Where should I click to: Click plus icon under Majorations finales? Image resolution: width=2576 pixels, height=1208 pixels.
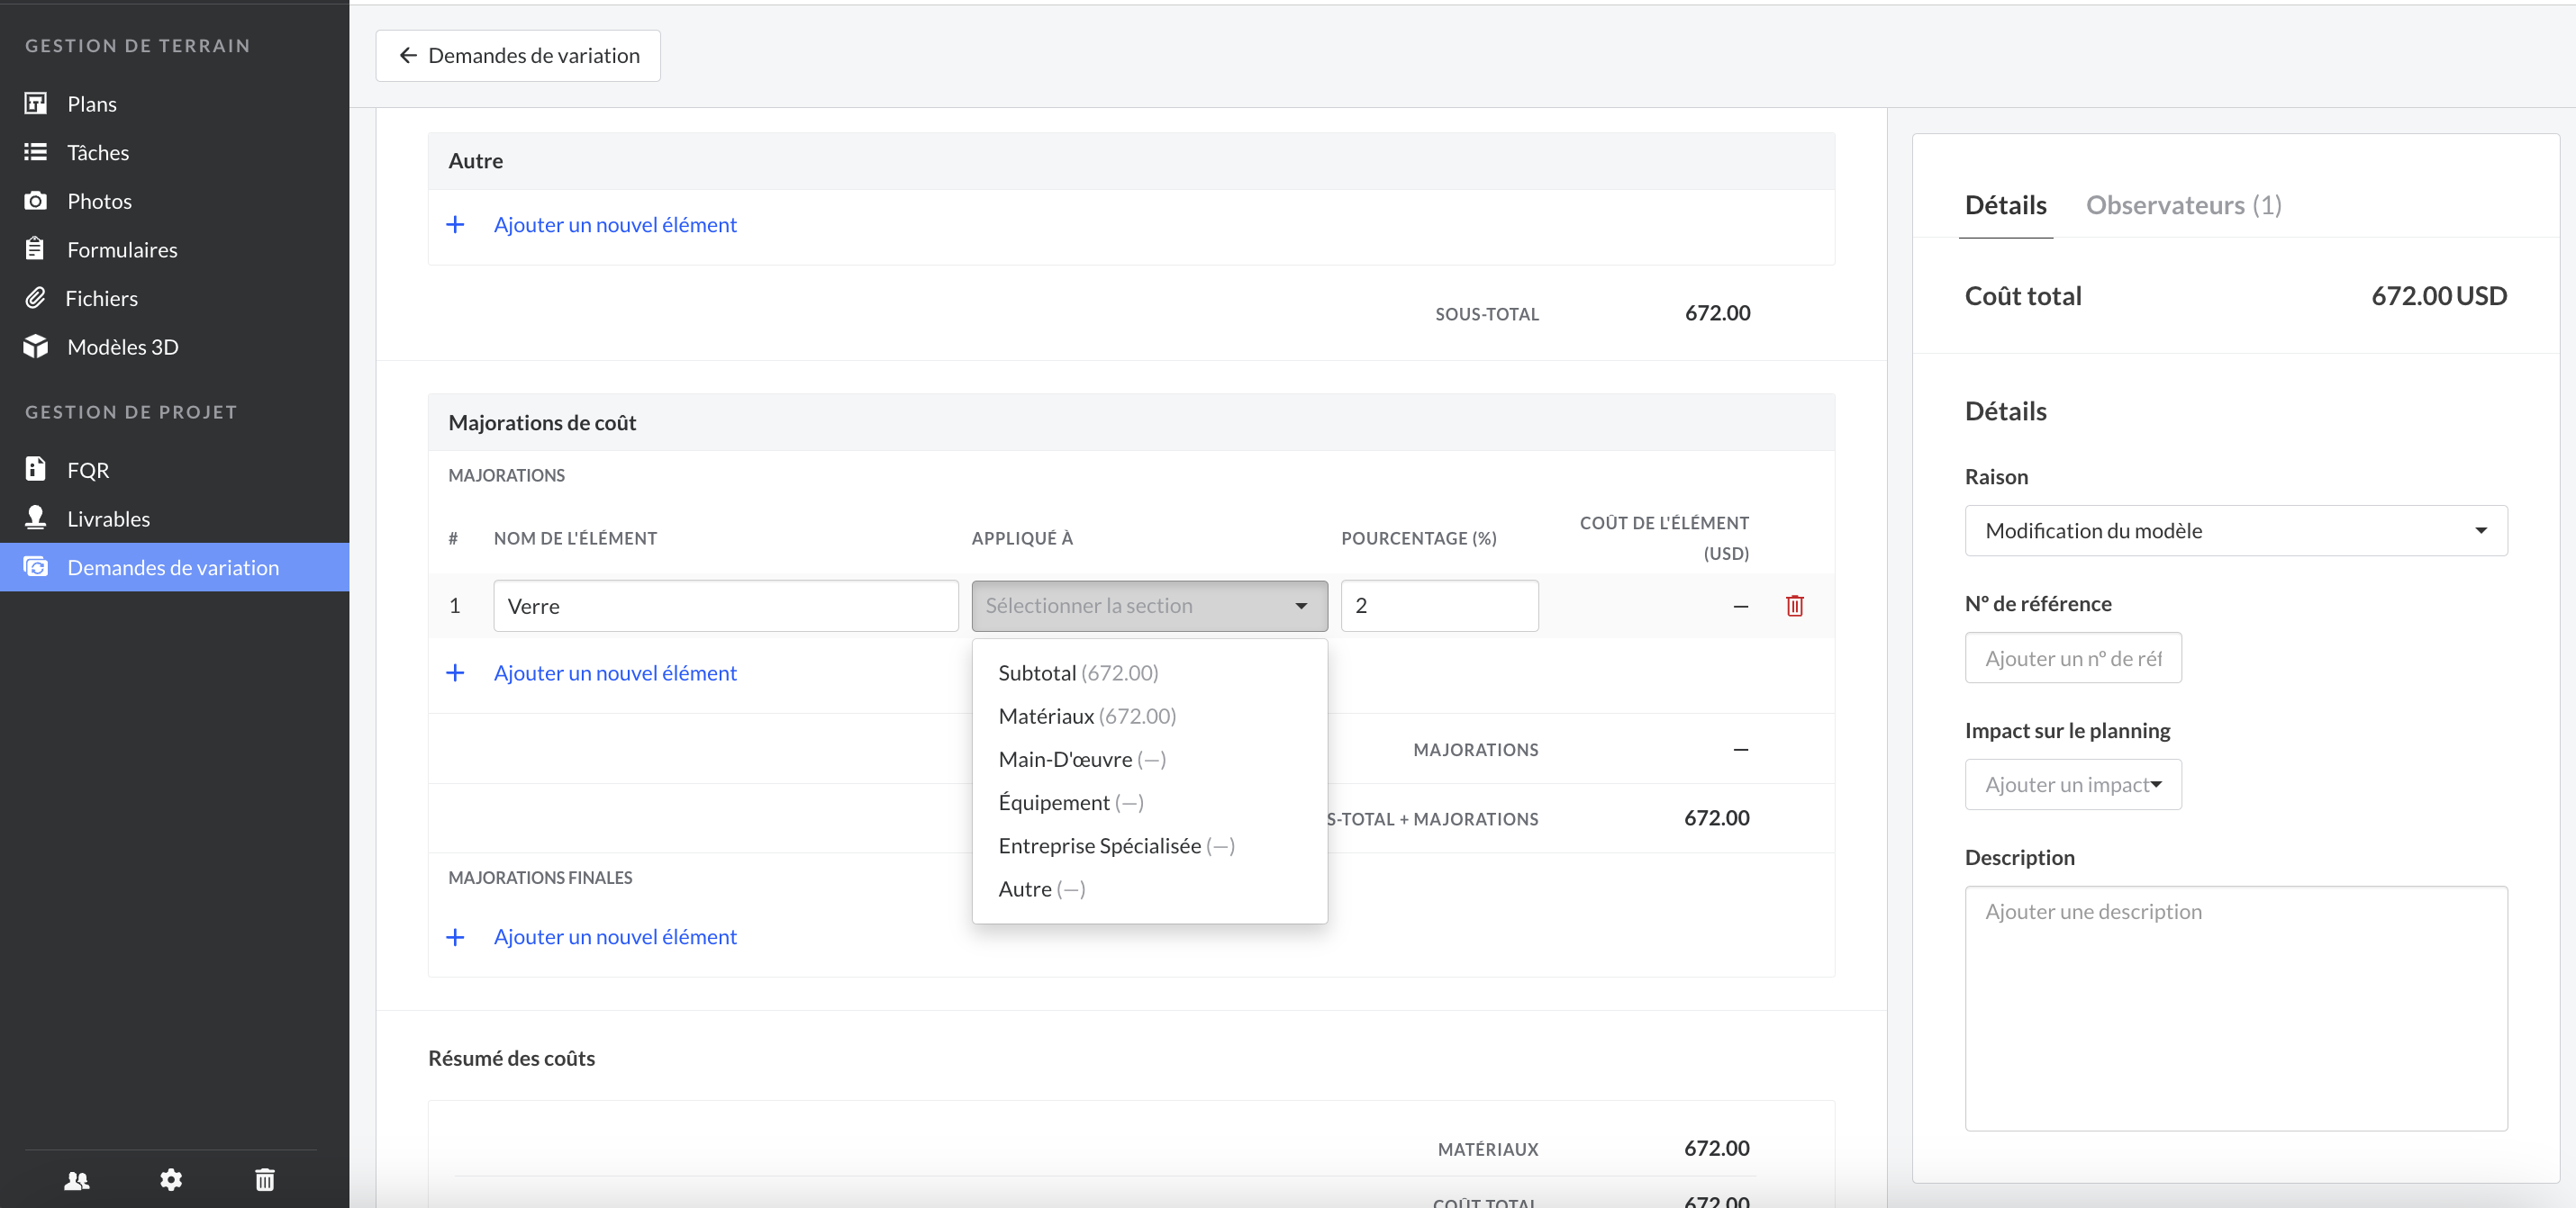tap(455, 936)
